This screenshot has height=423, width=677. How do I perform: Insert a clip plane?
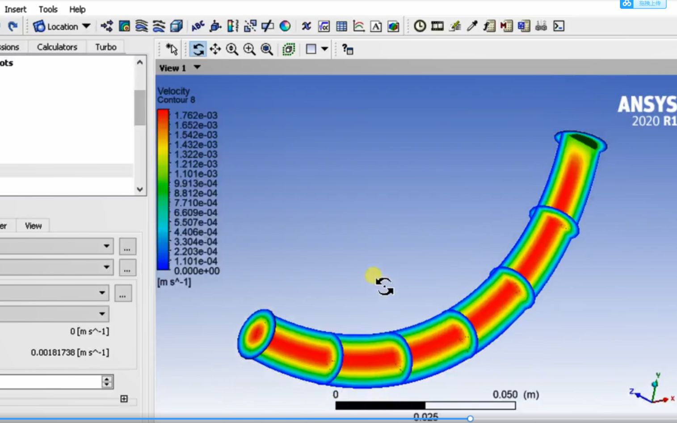tap(268, 26)
